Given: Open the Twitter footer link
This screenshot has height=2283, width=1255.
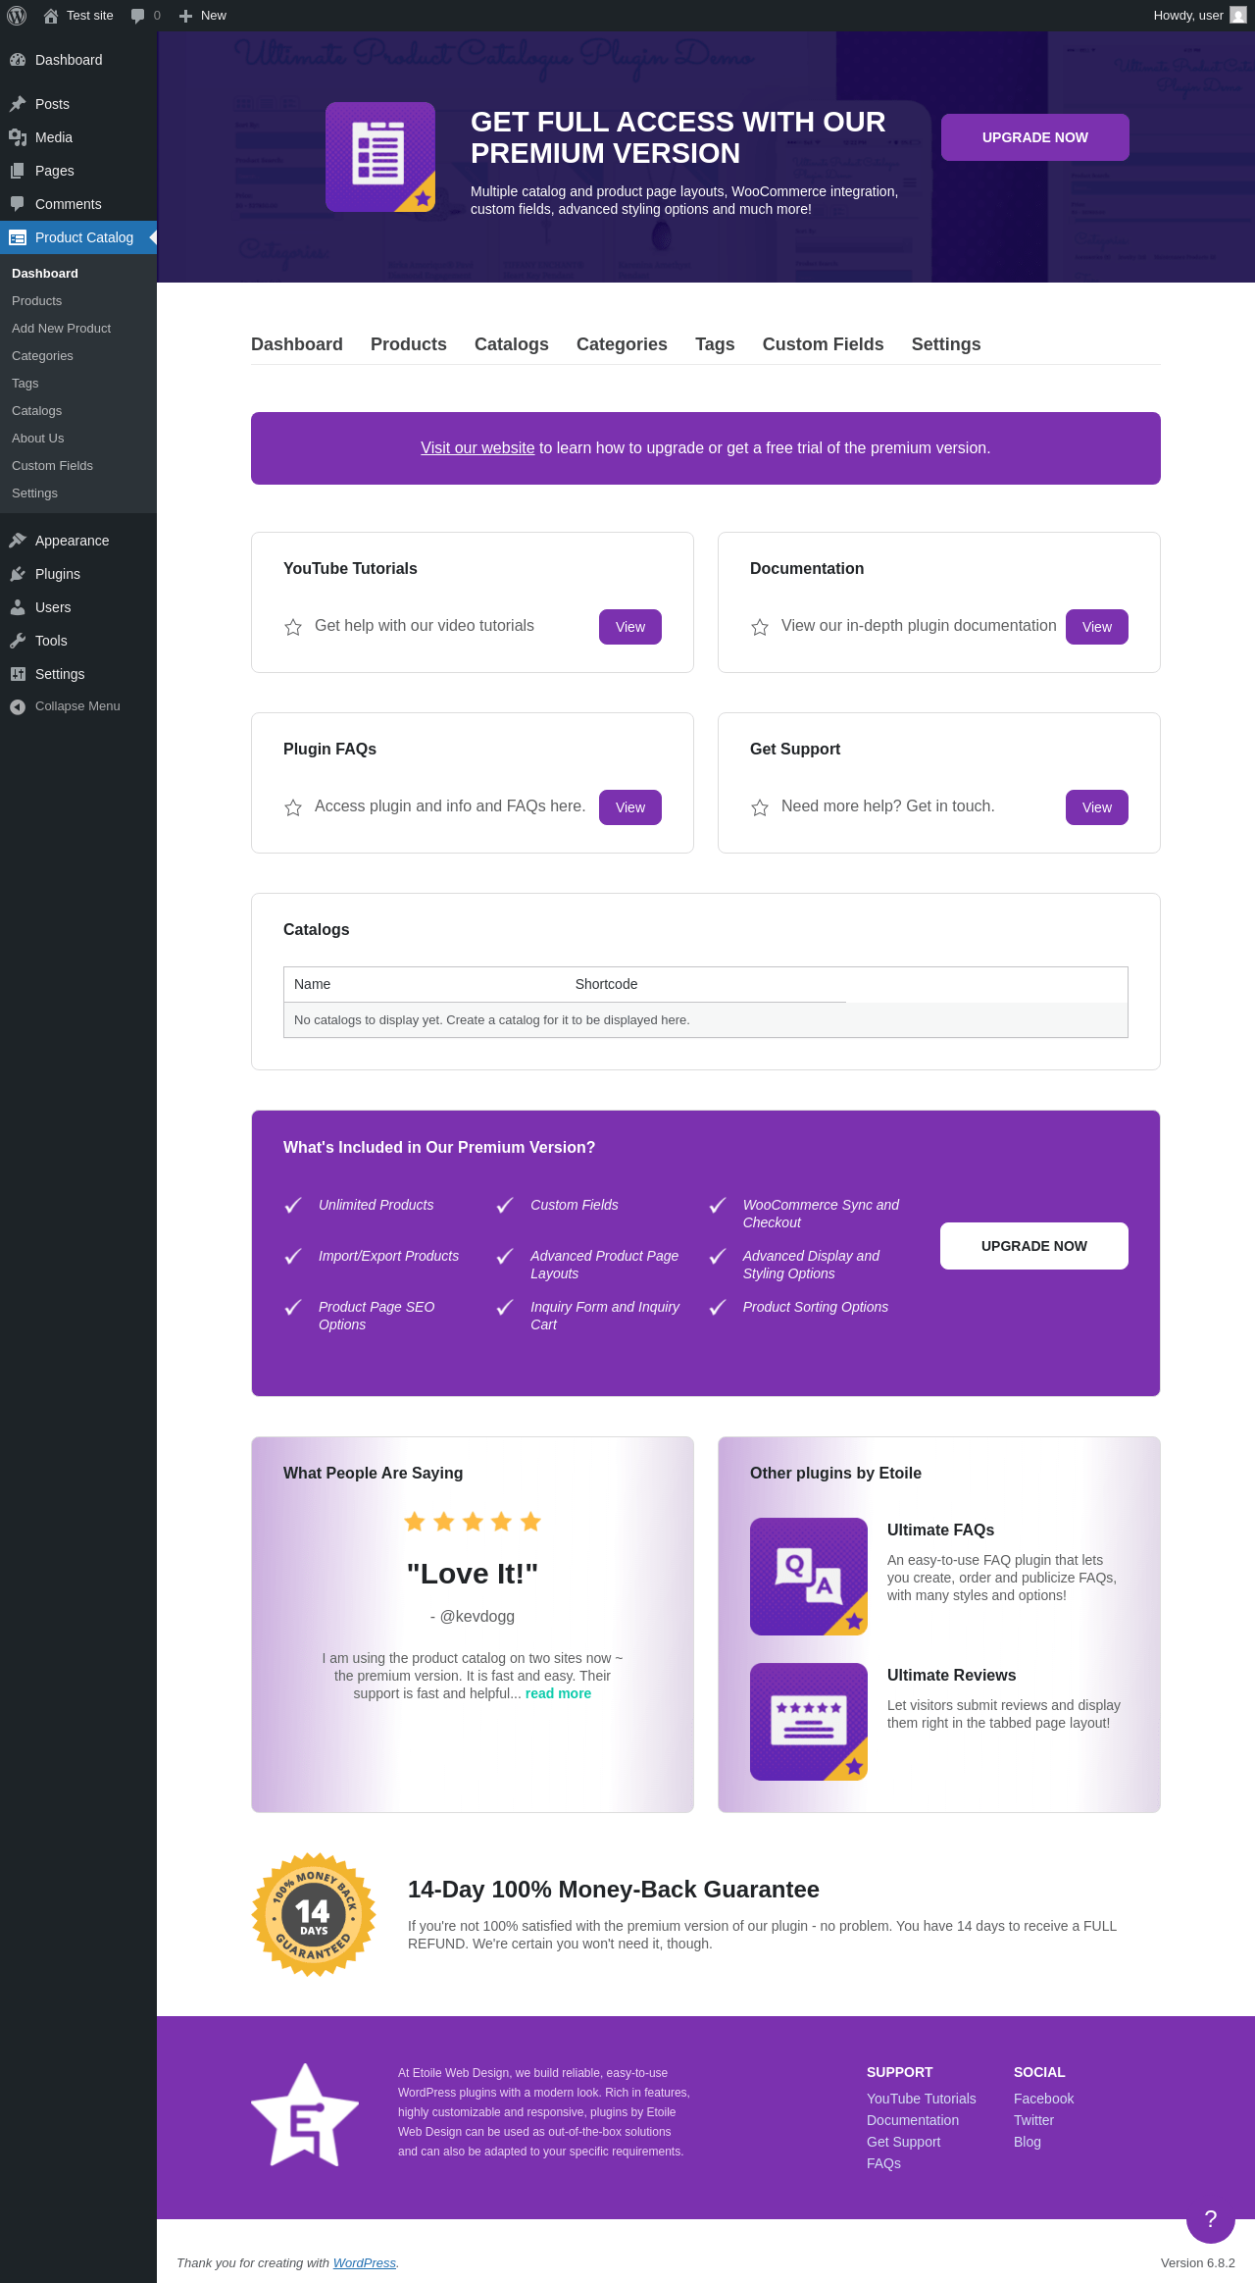Looking at the screenshot, I should [1033, 2120].
